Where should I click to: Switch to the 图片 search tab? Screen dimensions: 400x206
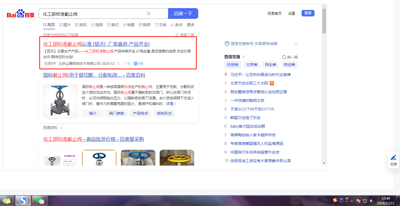coord(65,25)
